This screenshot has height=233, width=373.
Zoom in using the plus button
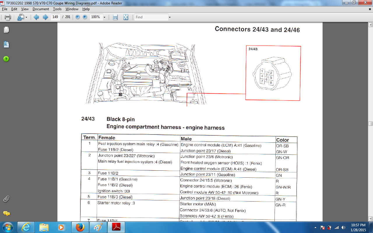85,17
